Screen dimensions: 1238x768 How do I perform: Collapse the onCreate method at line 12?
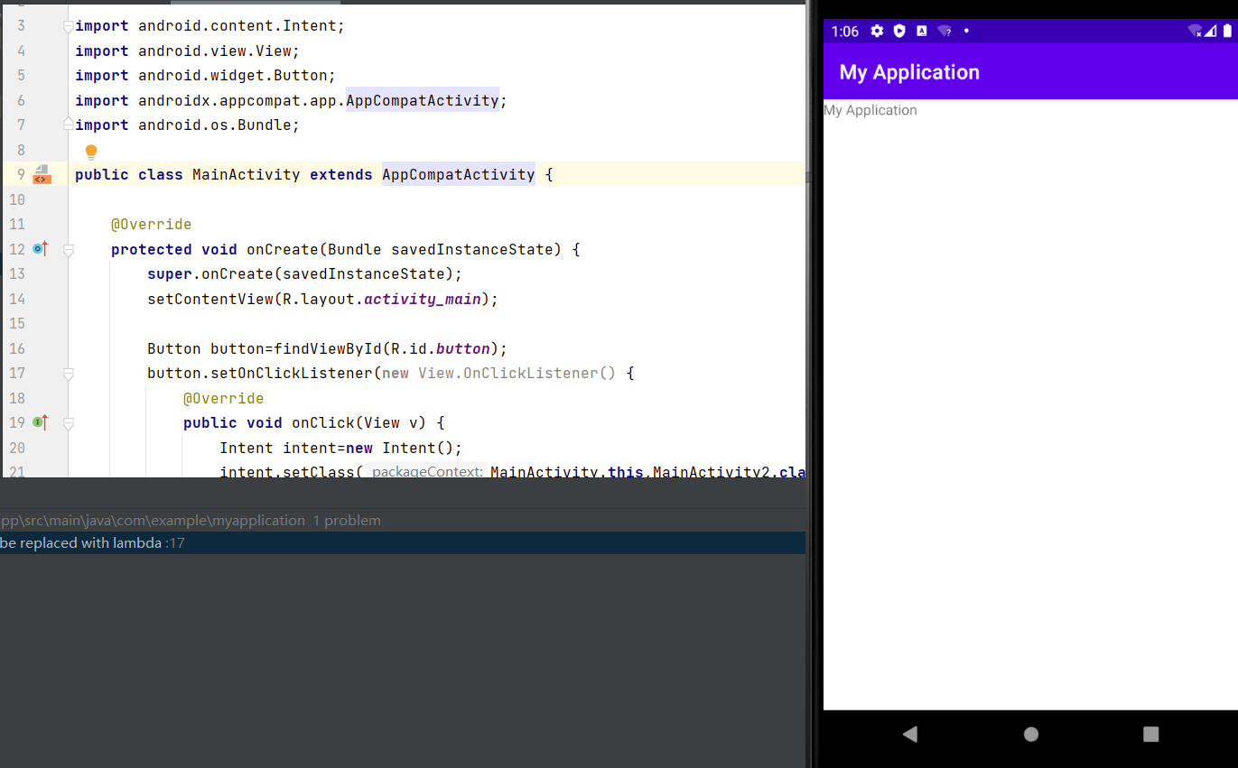click(69, 250)
